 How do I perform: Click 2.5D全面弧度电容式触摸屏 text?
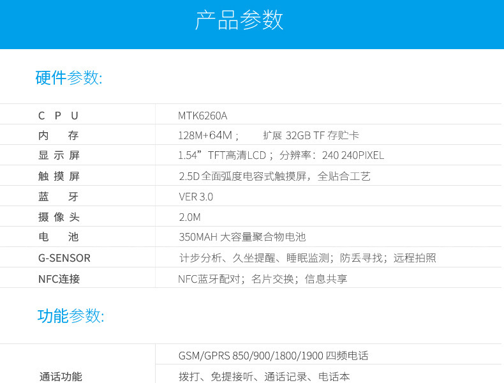coord(242,176)
